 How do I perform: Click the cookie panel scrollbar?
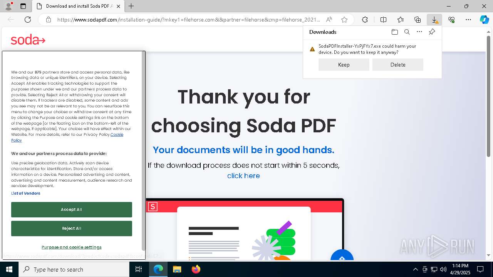pos(144,150)
